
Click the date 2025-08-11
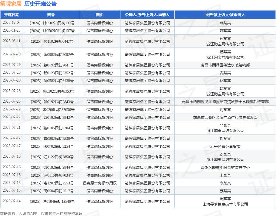[x=12, y=41]
